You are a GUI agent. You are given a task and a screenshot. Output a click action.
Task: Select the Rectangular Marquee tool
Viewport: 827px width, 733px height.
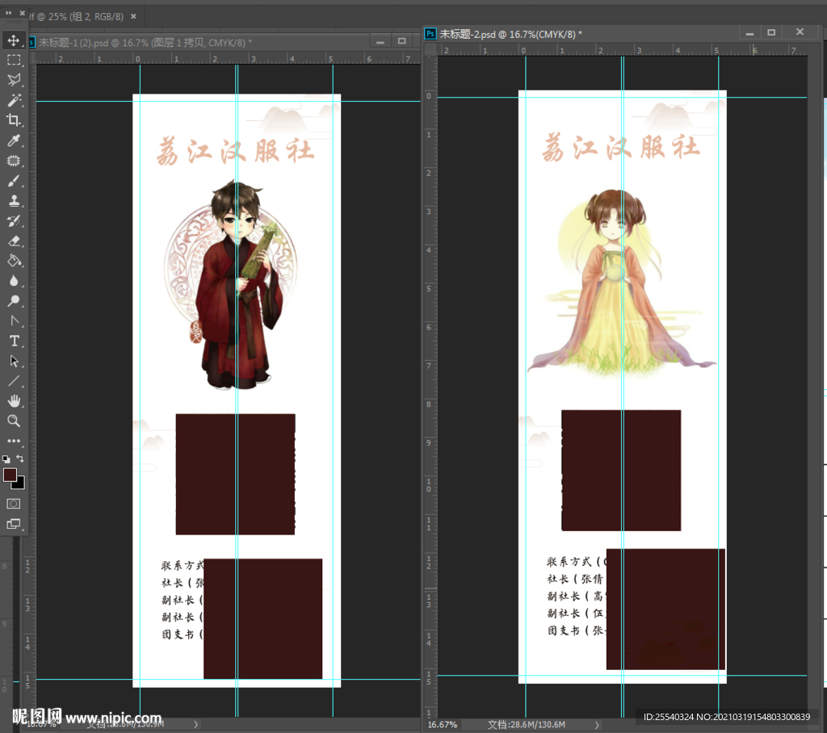coord(14,61)
